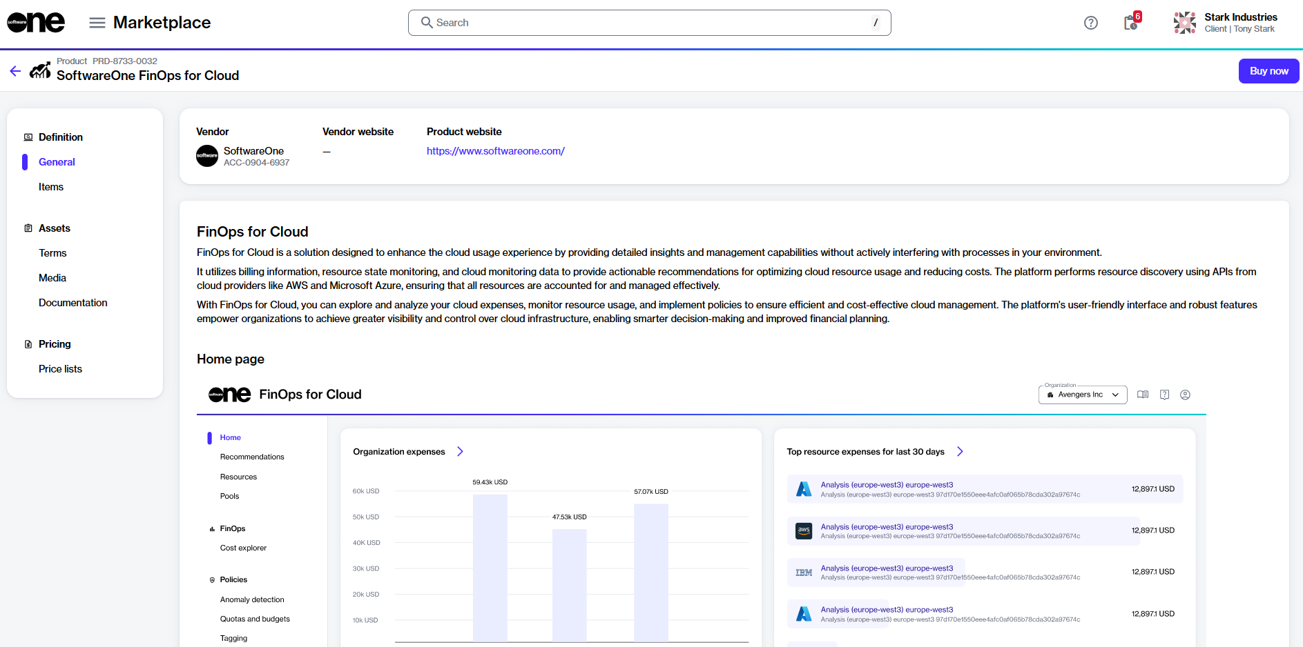Open notifications clipboard icon with badge
This screenshot has width=1303, height=647.
click(1130, 23)
